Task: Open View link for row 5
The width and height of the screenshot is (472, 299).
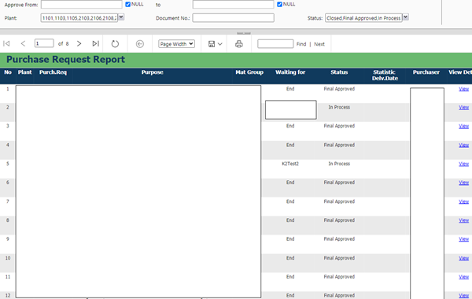Action: pyautogui.click(x=463, y=164)
